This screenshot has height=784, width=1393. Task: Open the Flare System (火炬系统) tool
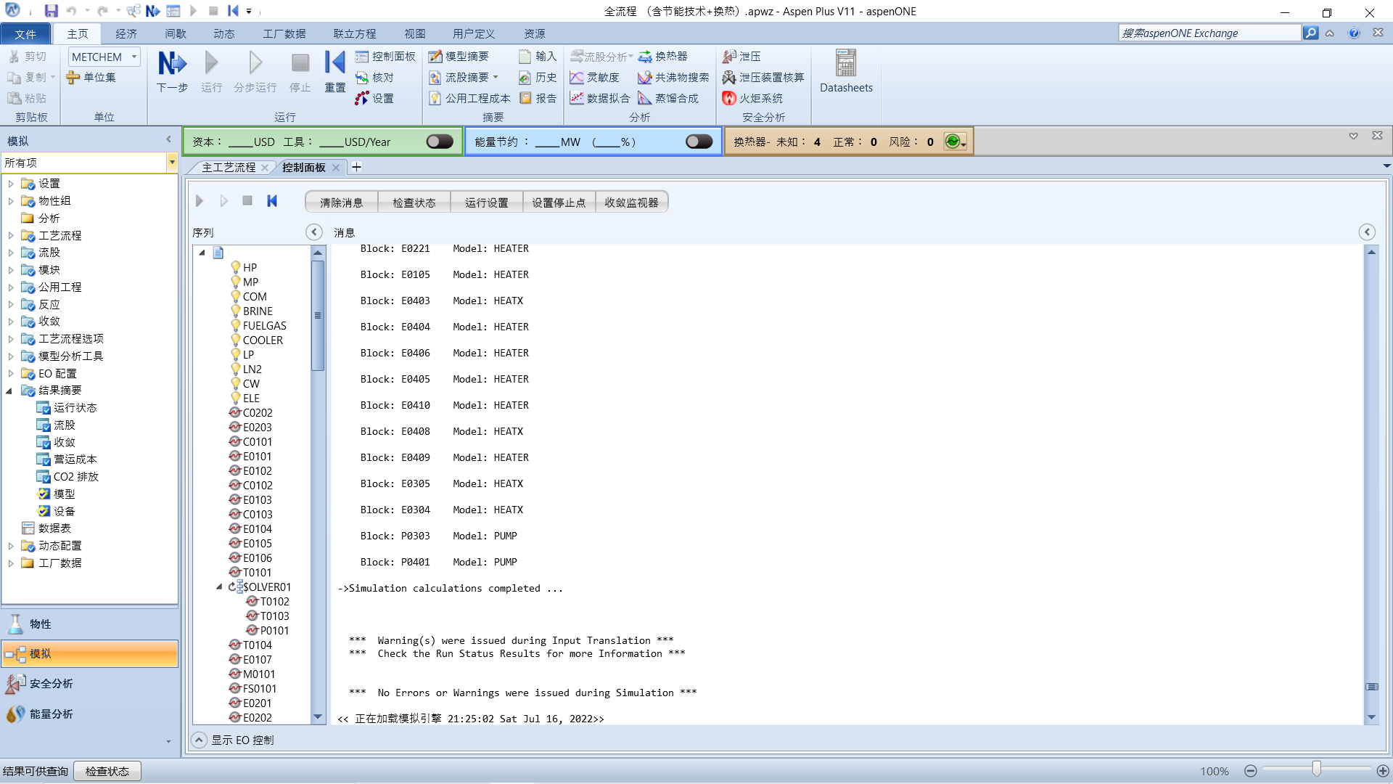[752, 98]
